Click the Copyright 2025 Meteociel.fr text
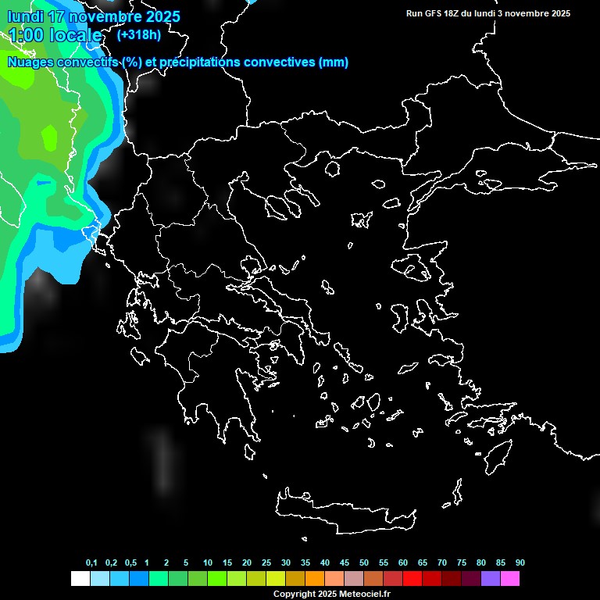The image size is (600, 600). (x=331, y=594)
